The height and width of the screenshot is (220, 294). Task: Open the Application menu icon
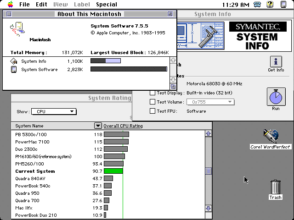click(283, 4)
